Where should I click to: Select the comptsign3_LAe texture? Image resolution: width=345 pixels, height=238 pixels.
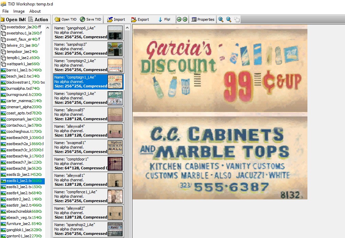[88, 98]
